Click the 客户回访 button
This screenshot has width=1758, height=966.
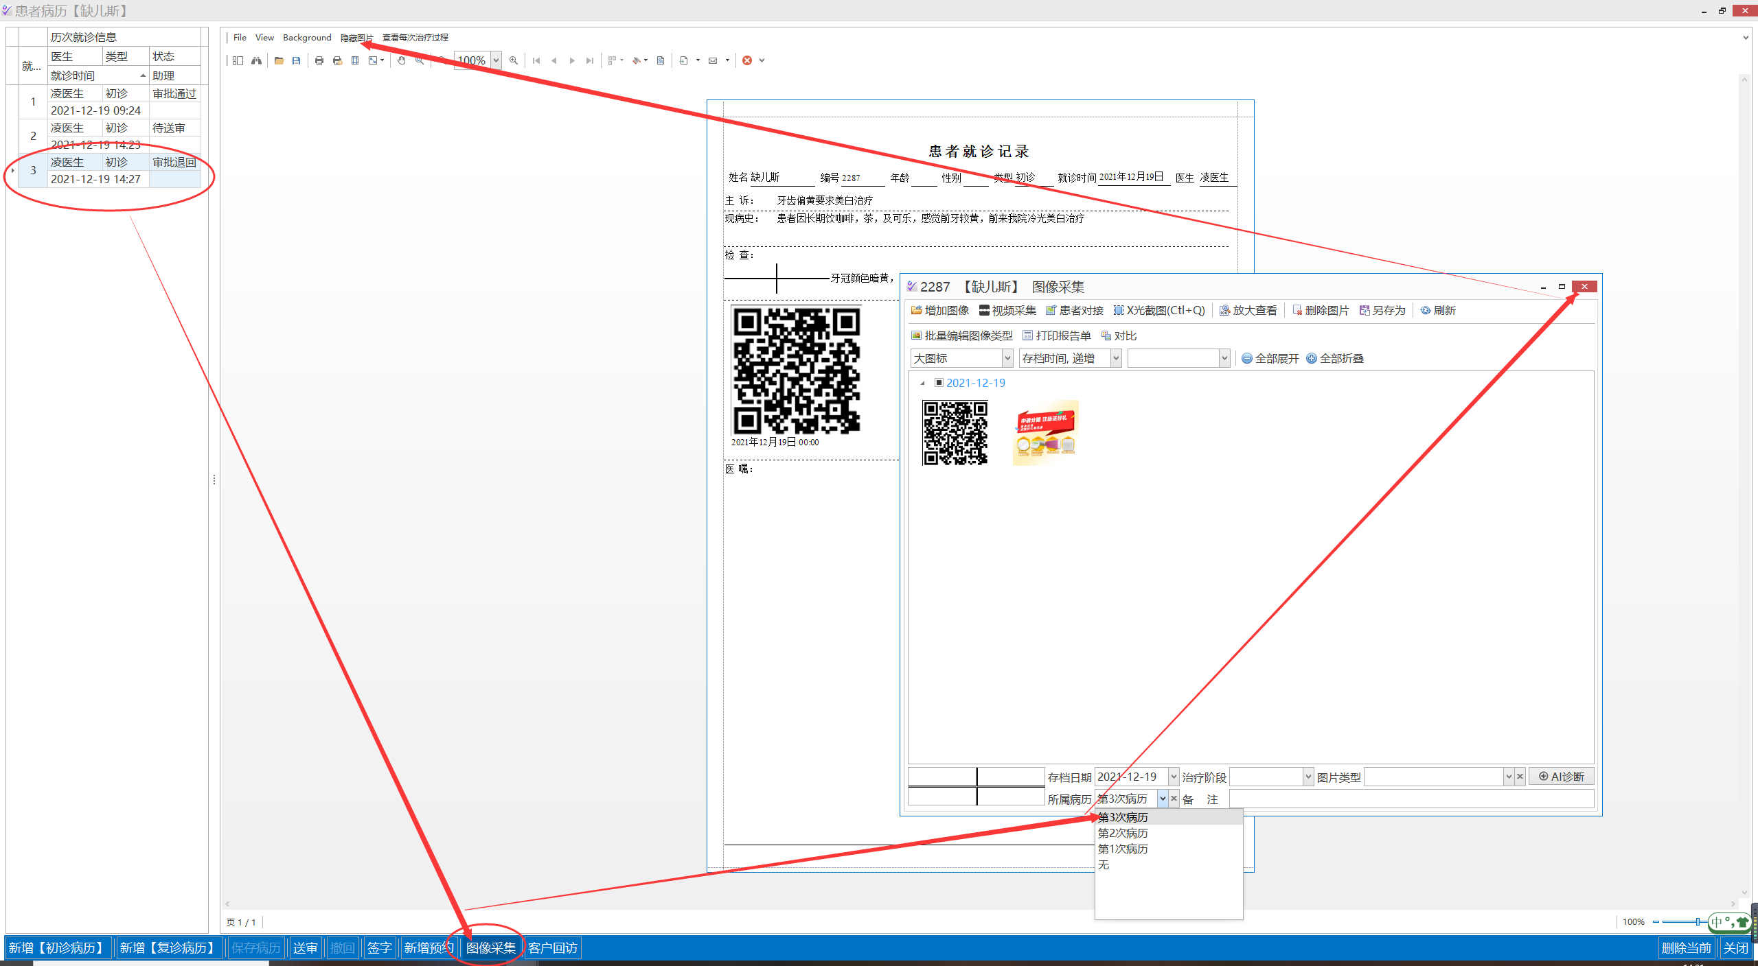click(x=553, y=947)
